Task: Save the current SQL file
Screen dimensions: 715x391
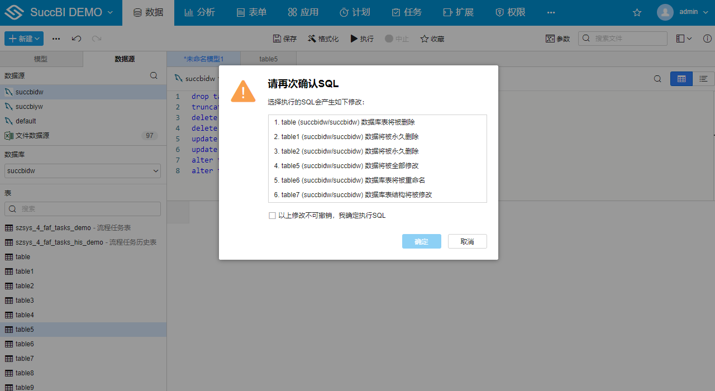Action: 284,39
